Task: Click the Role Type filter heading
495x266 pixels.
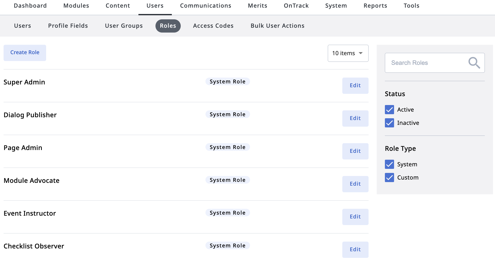Action: click(x=400, y=149)
